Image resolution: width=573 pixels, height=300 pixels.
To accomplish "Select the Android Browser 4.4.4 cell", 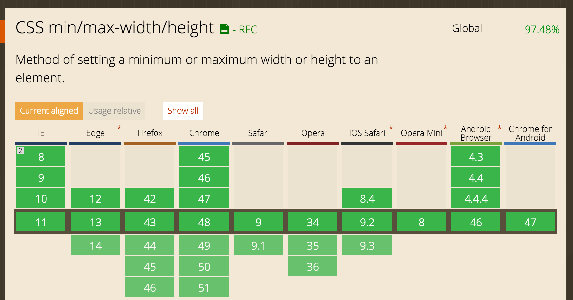I will tap(476, 199).
